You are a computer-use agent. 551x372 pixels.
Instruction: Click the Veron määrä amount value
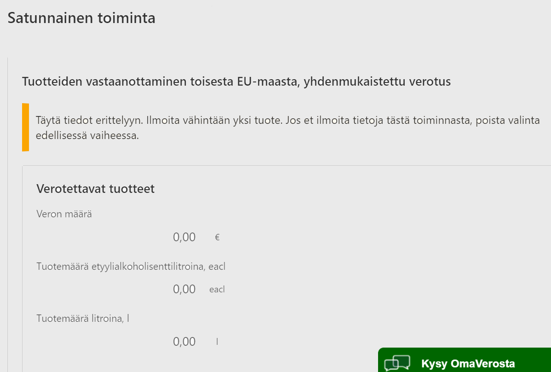pos(184,237)
